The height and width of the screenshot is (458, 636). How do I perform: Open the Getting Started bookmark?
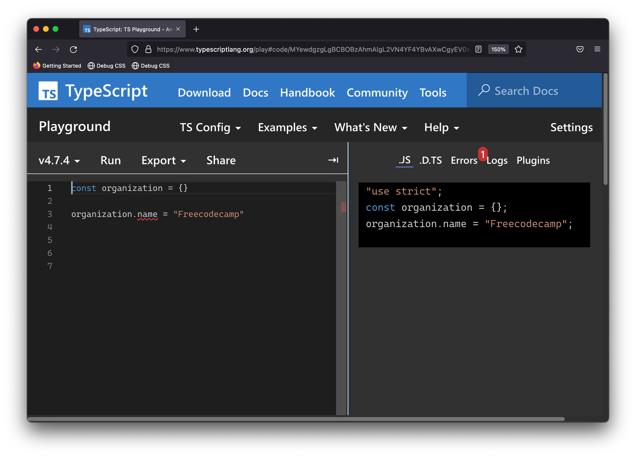pos(57,66)
